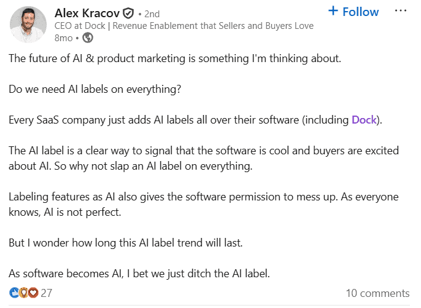The height and width of the screenshot is (308, 421).
Task: Click the "CEO at Dock" headline text
Action: 184,26
